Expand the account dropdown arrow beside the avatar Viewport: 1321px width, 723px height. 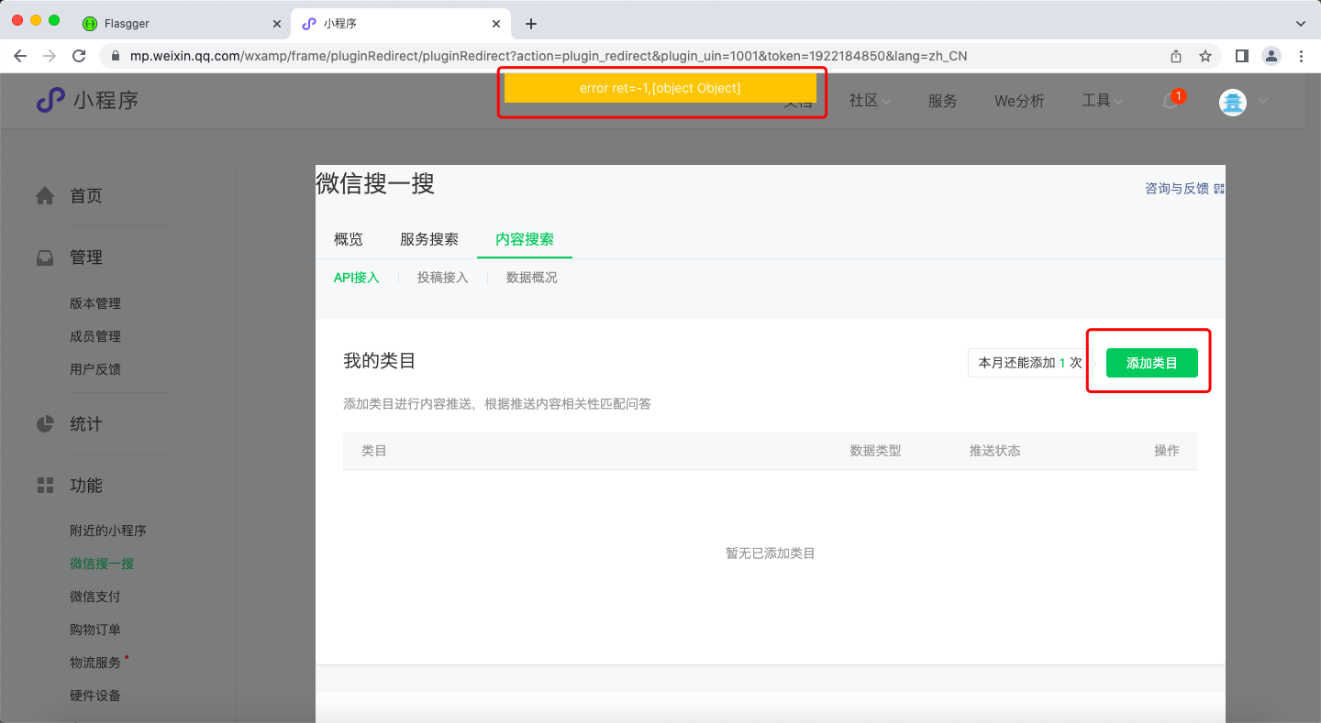pos(1263,102)
